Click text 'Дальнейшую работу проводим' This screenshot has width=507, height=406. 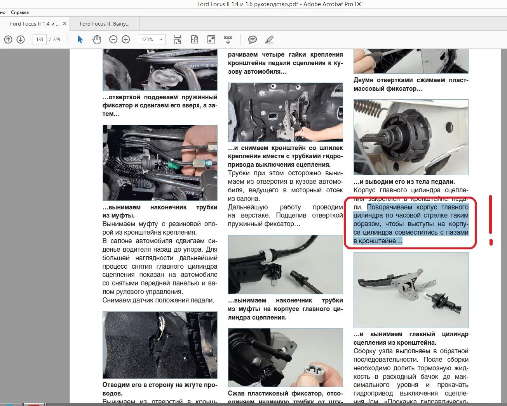tap(286, 207)
